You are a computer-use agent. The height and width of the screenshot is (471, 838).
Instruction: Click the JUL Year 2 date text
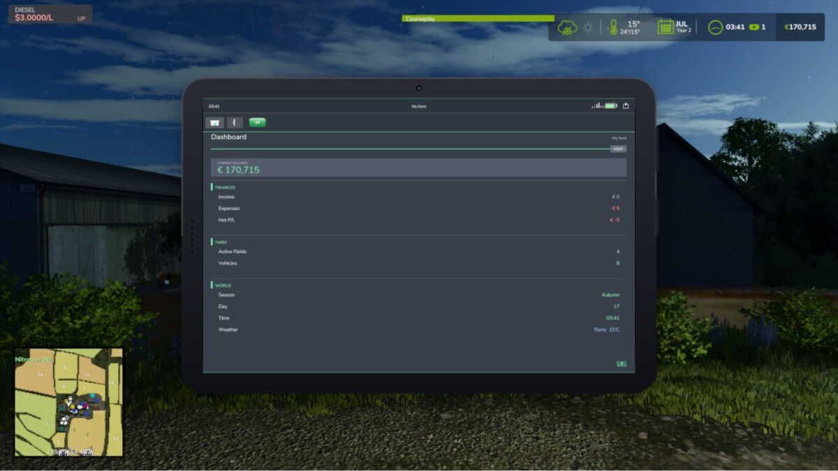point(684,27)
